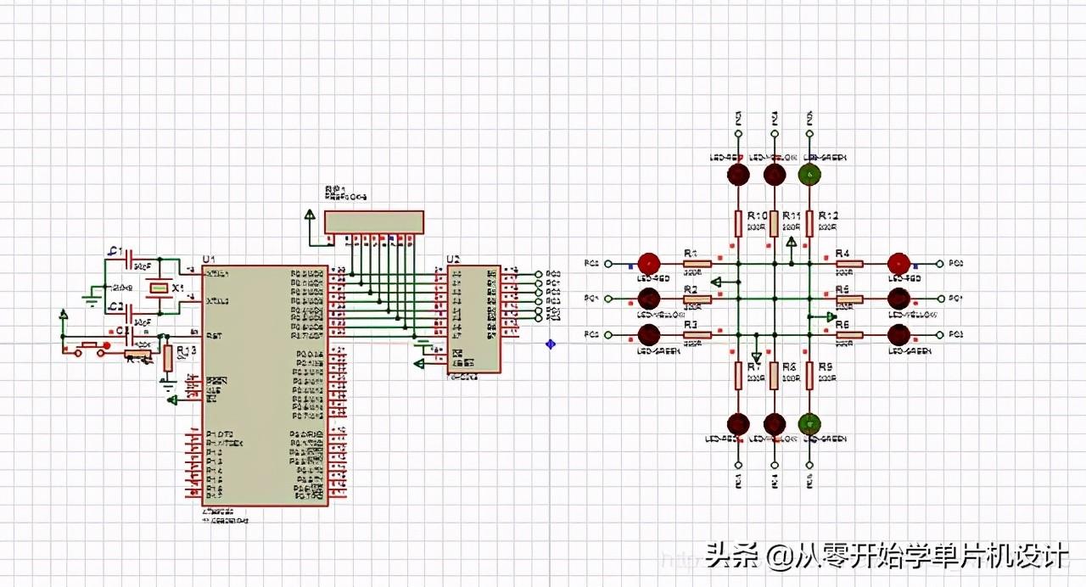
Task: Select the left LED beside R3
Action: tap(649, 334)
